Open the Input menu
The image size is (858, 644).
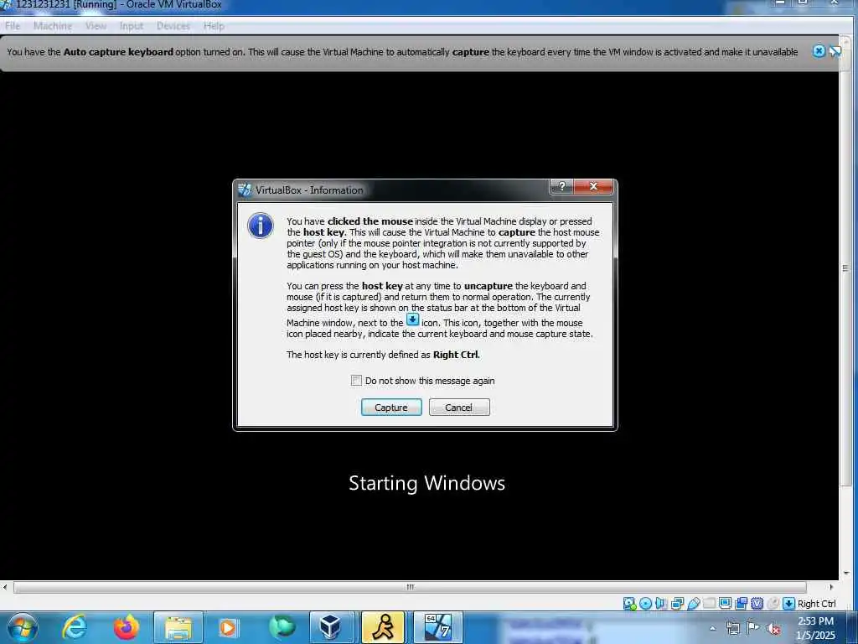[x=132, y=26]
